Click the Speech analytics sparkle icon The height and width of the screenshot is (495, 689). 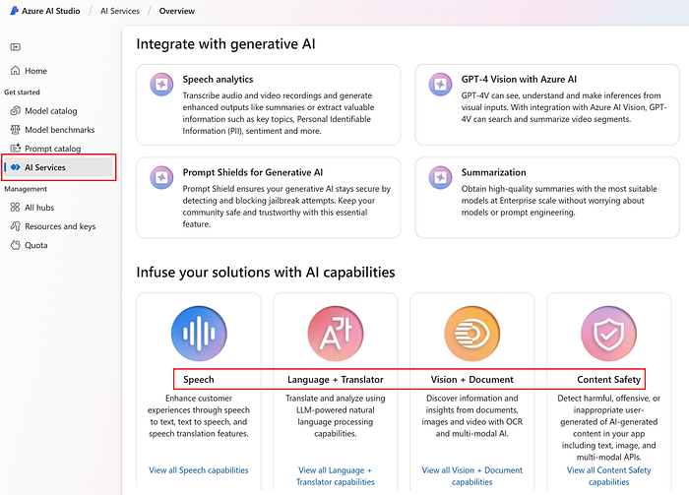tap(159, 84)
